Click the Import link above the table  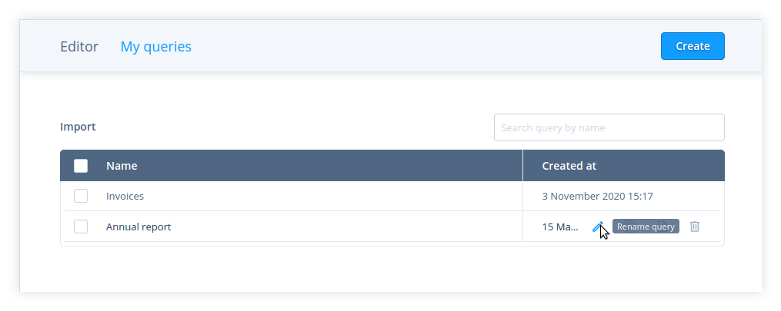tap(78, 127)
